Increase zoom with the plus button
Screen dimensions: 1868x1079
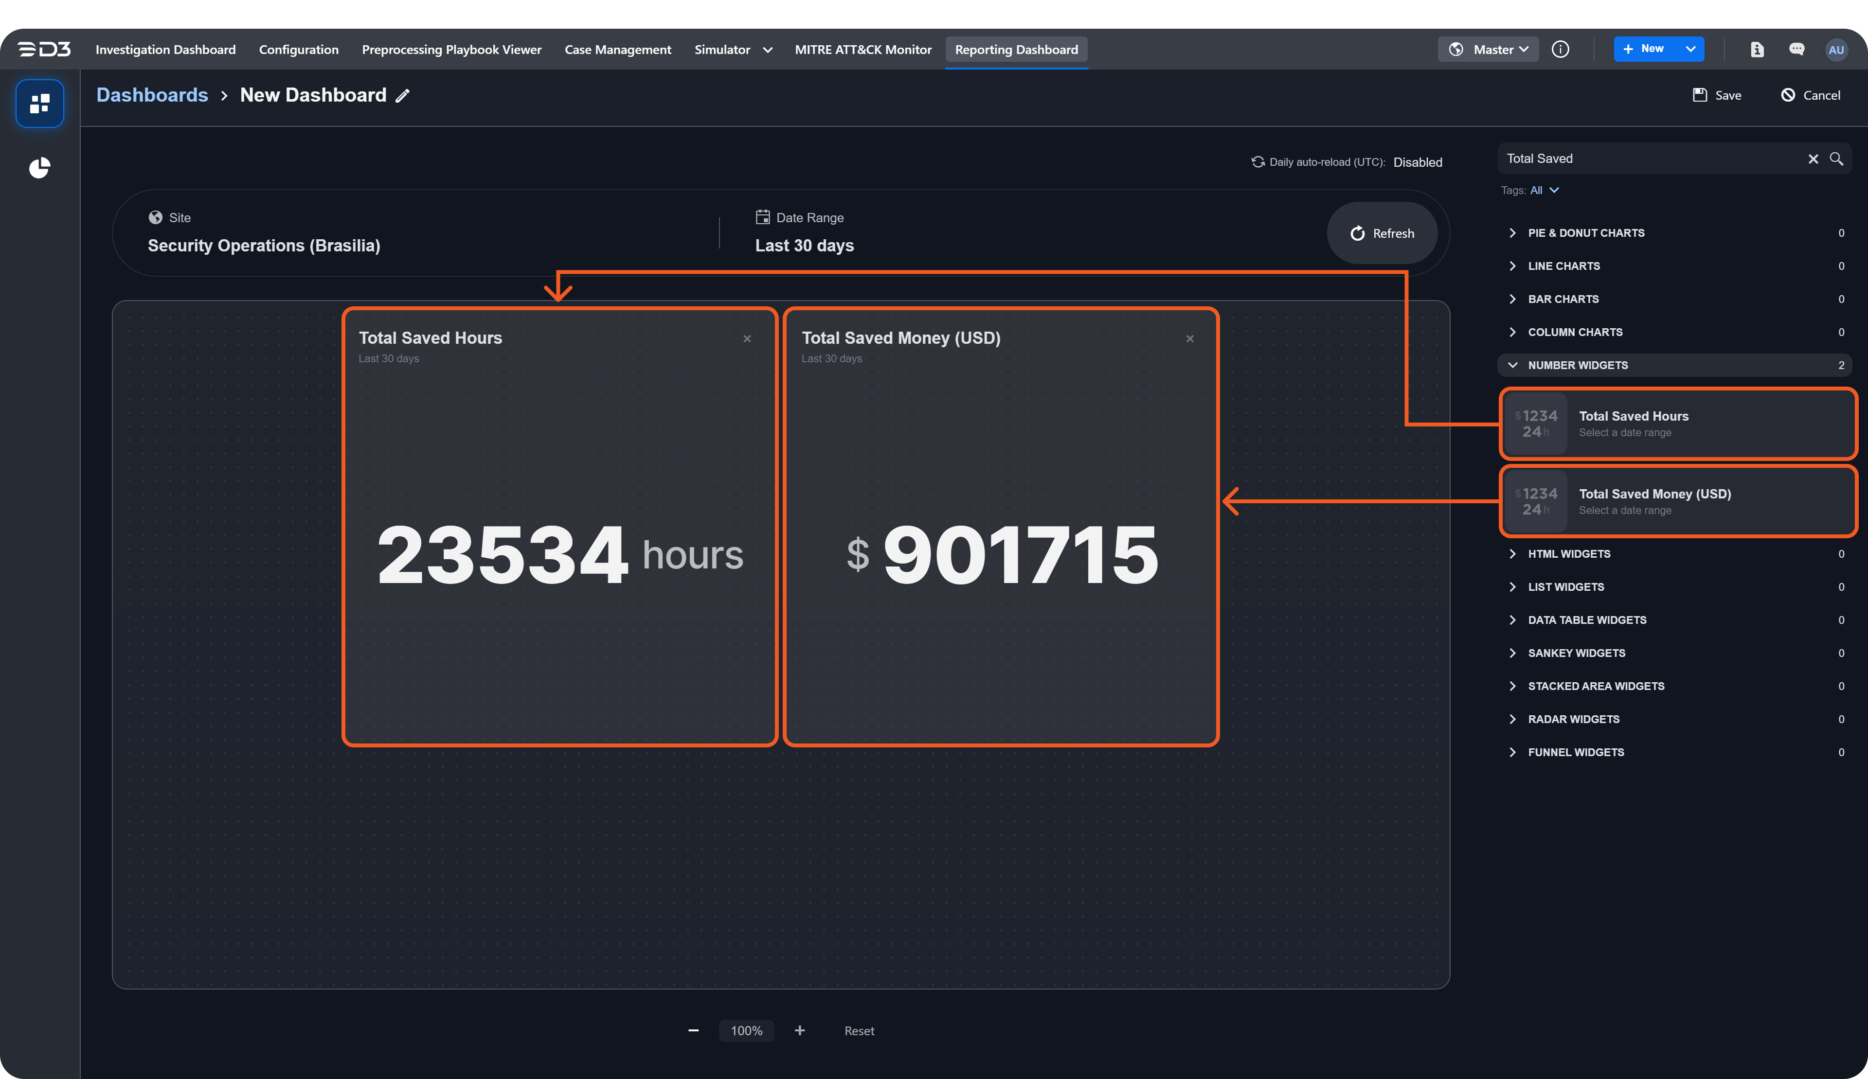click(799, 1030)
